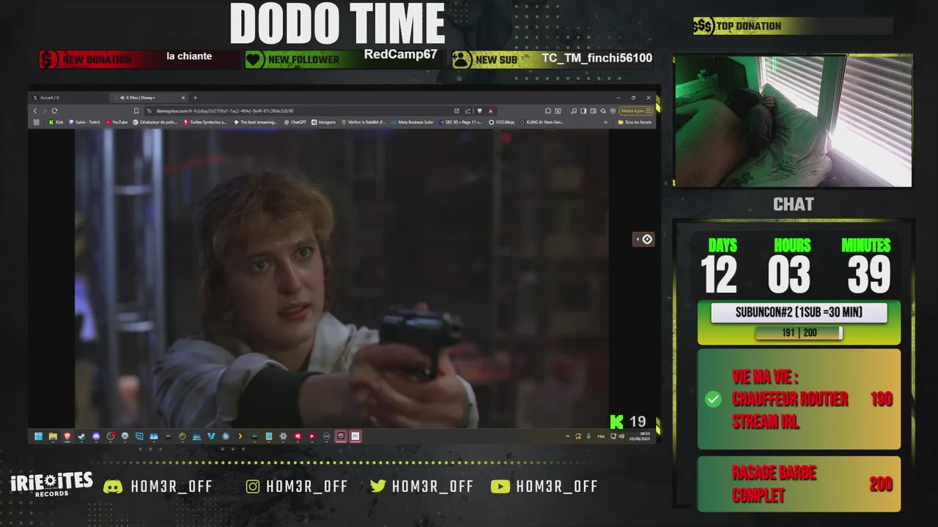Viewport: 938px width, 527px height.
Task: Expand hidden bookmarks chevron
Action: pyautogui.click(x=605, y=122)
